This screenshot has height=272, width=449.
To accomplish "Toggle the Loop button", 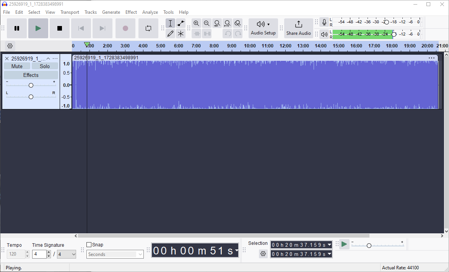I will click(x=148, y=28).
